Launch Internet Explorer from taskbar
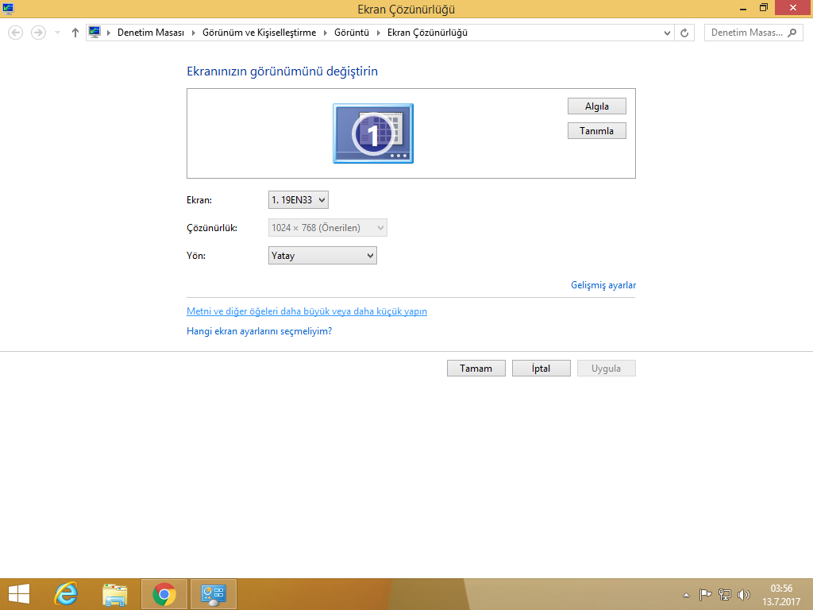Viewport: 813px width, 610px height. 66,594
